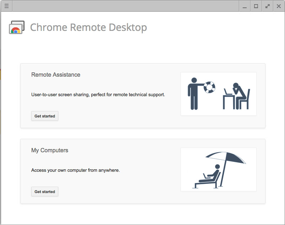Select the Remote Assistance illustration panel
Viewport: 285px width, 225px height.
pos(218,94)
